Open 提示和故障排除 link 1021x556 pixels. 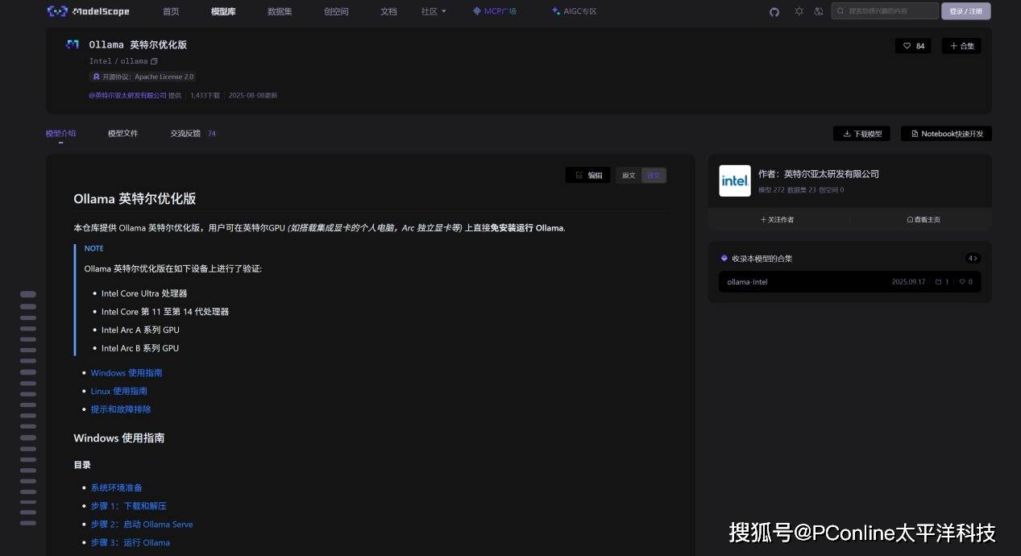121,409
